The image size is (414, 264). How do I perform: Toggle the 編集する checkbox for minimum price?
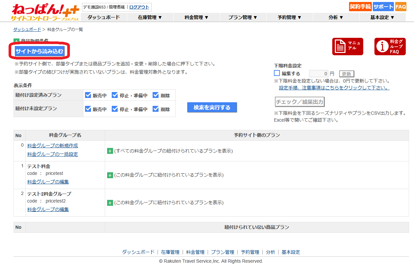pyautogui.click(x=277, y=73)
